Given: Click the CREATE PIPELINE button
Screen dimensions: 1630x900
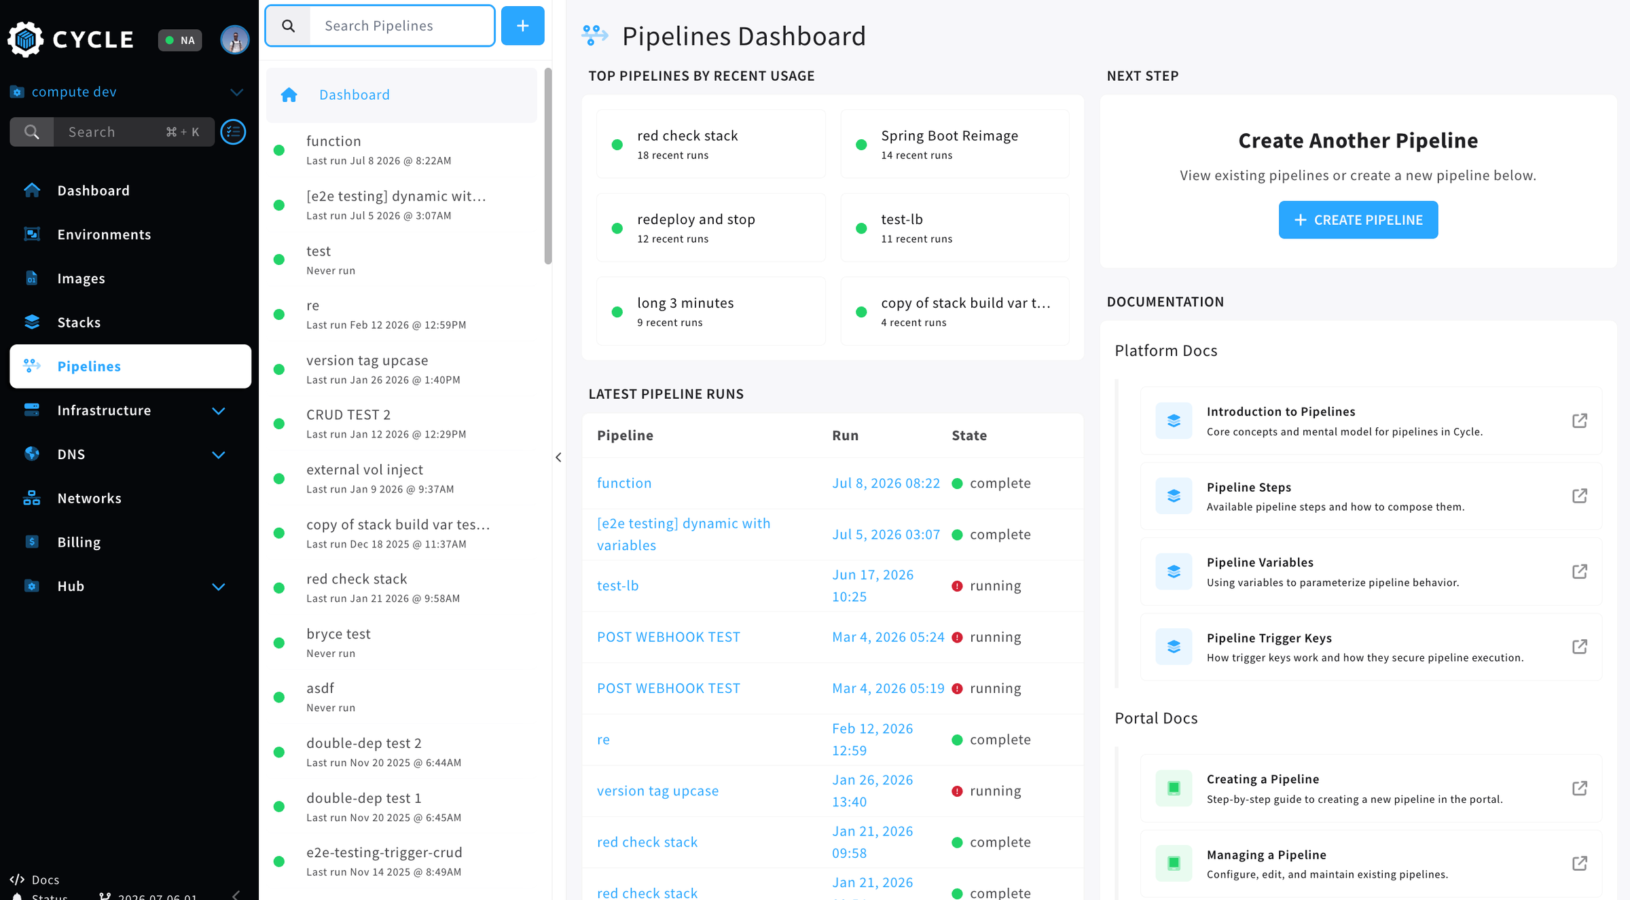Looking at the screenshot, I should pos(1358,220).
